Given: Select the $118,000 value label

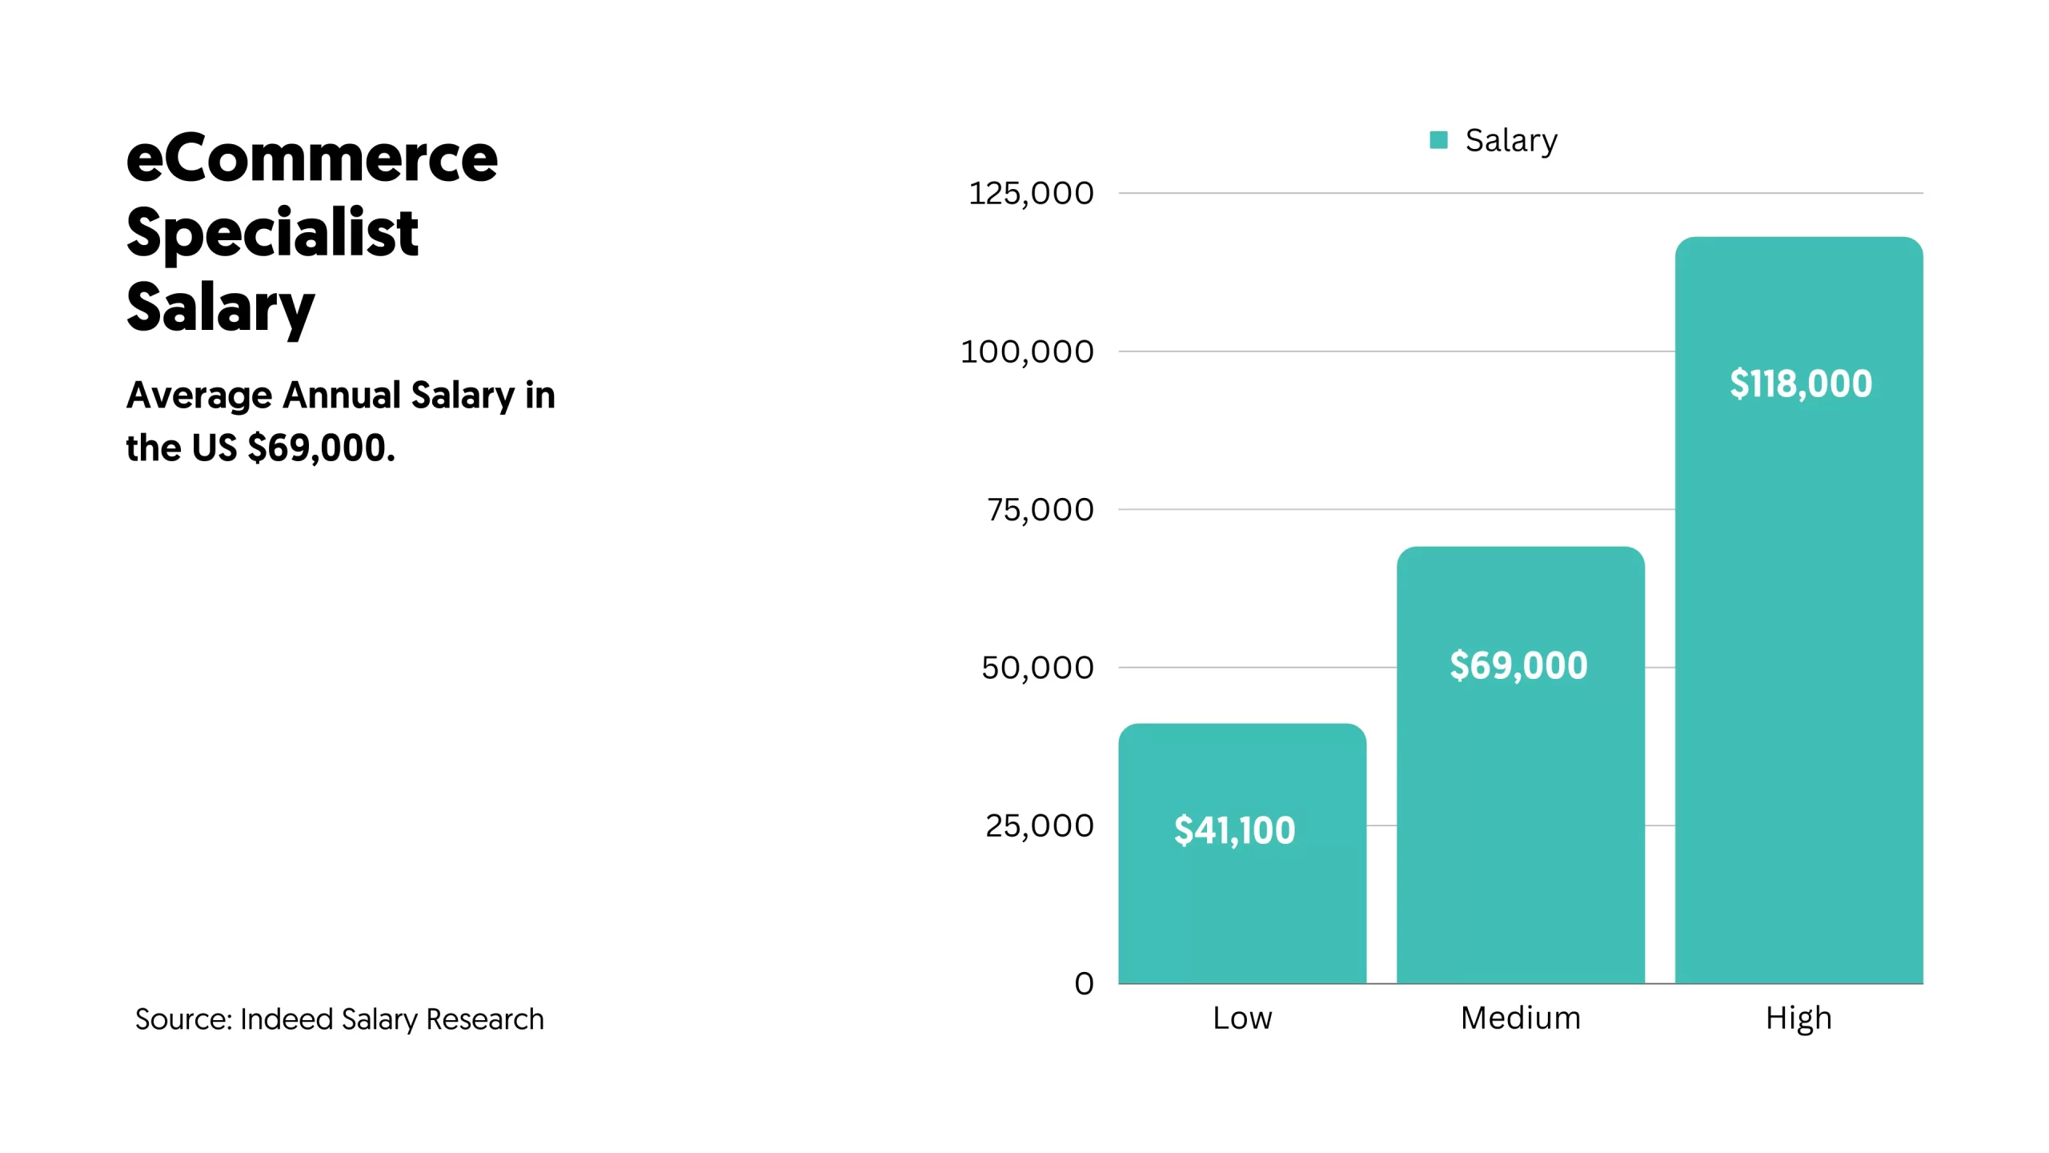Looking at the screenshot, I should [x=1801, y=384].
